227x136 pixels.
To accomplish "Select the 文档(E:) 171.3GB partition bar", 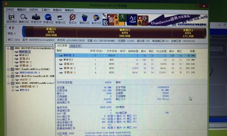I will (x=188, y=33).
